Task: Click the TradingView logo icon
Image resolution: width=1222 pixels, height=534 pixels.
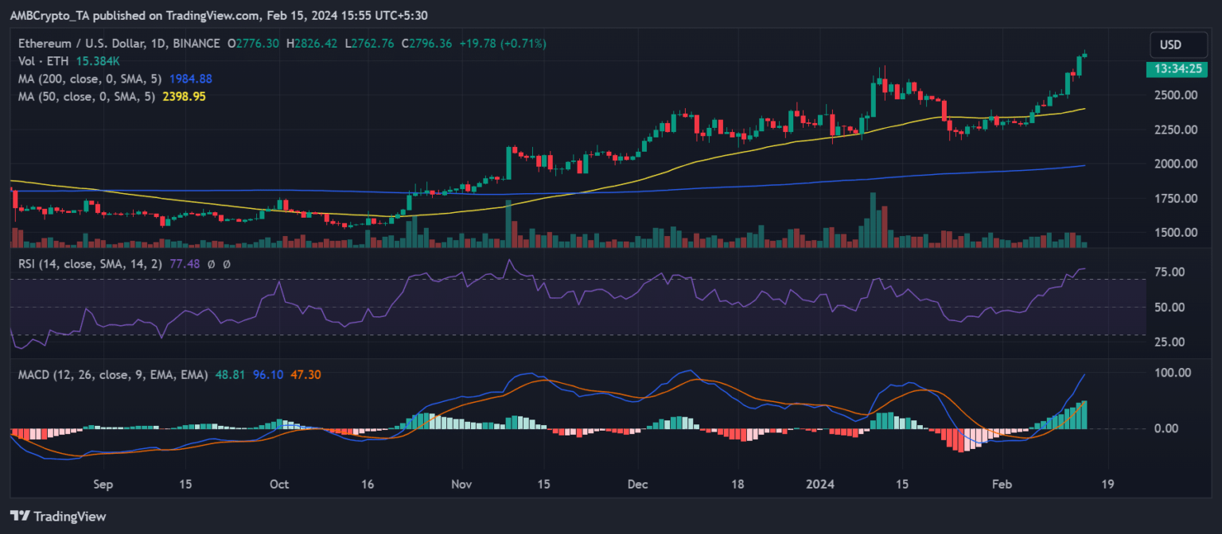Action: [19, 517]
